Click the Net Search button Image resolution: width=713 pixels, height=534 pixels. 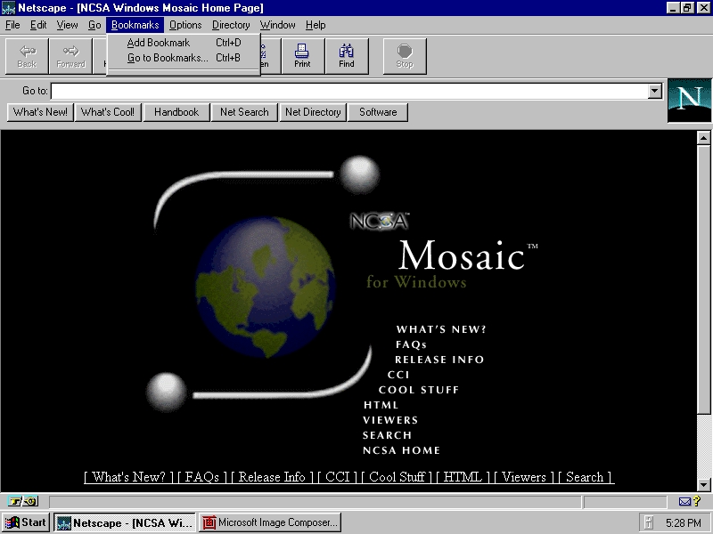point(244,112)
